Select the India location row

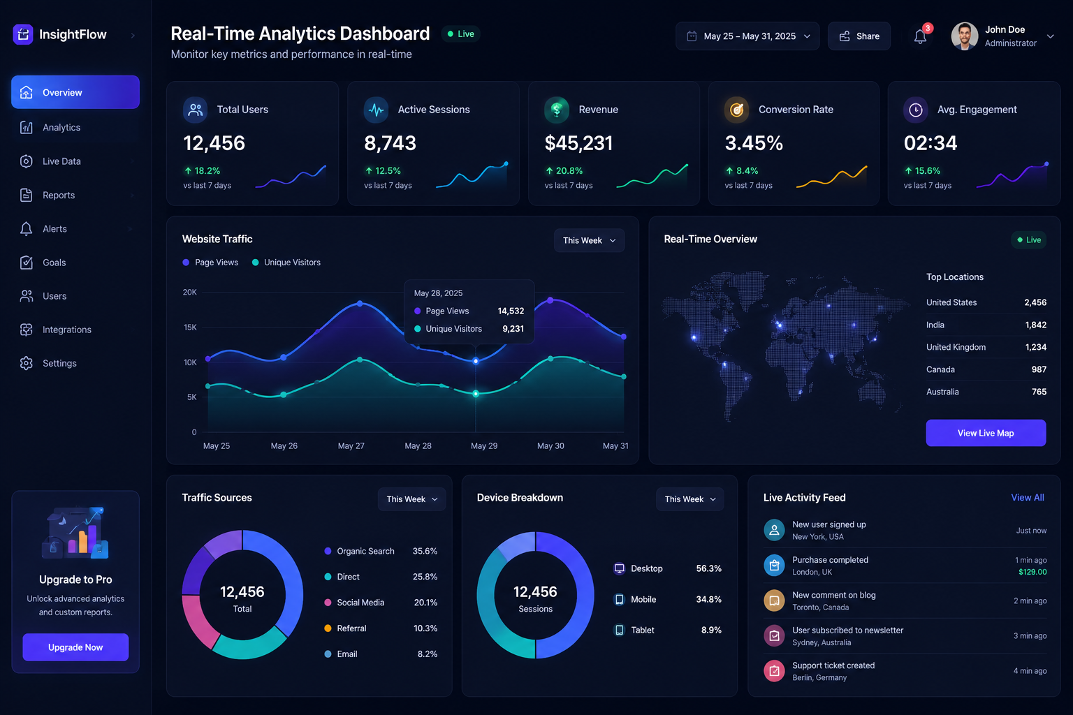click(x=986, y=325)
